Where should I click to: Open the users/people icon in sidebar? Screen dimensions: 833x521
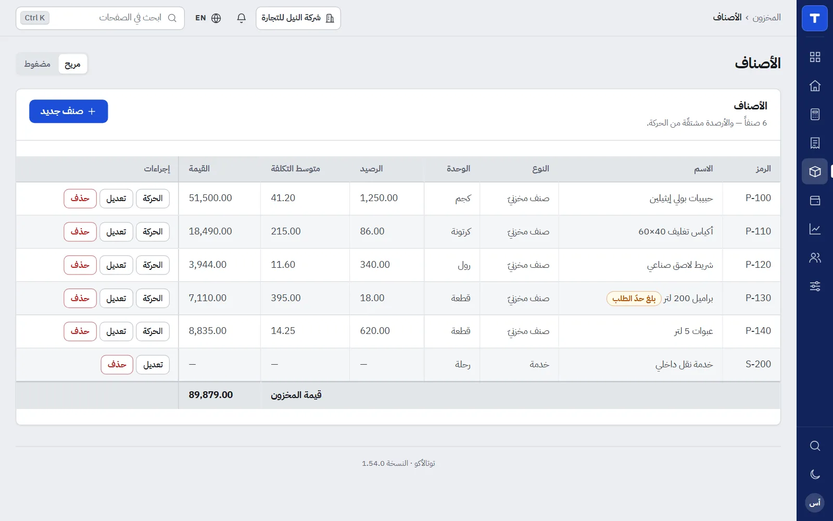(x=815, y=257)
